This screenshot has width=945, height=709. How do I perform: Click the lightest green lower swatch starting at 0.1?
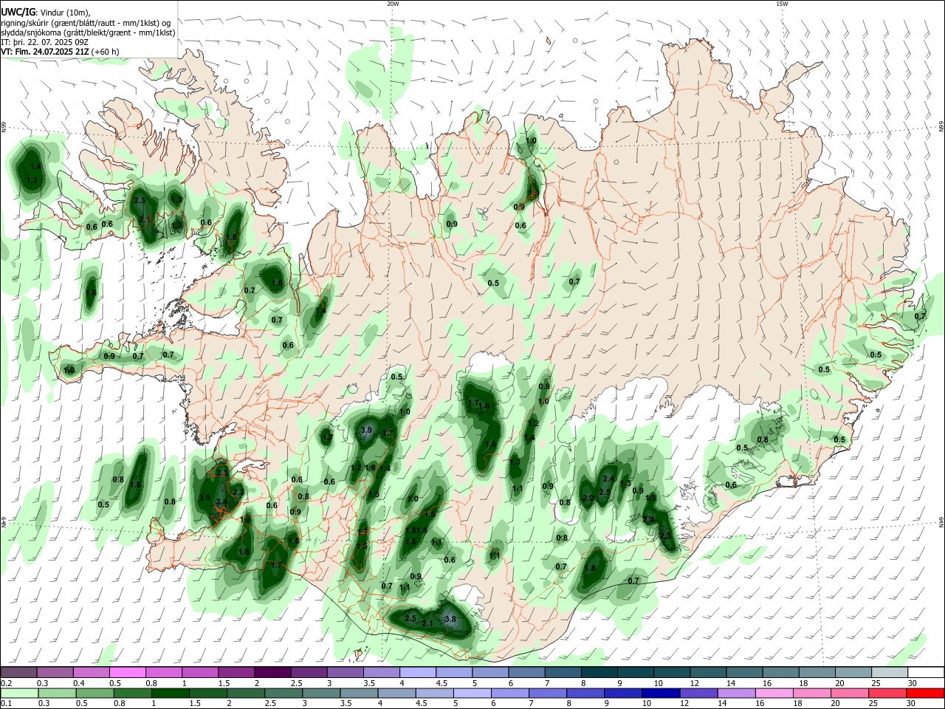pyautogui.click(x=19, y=693)
